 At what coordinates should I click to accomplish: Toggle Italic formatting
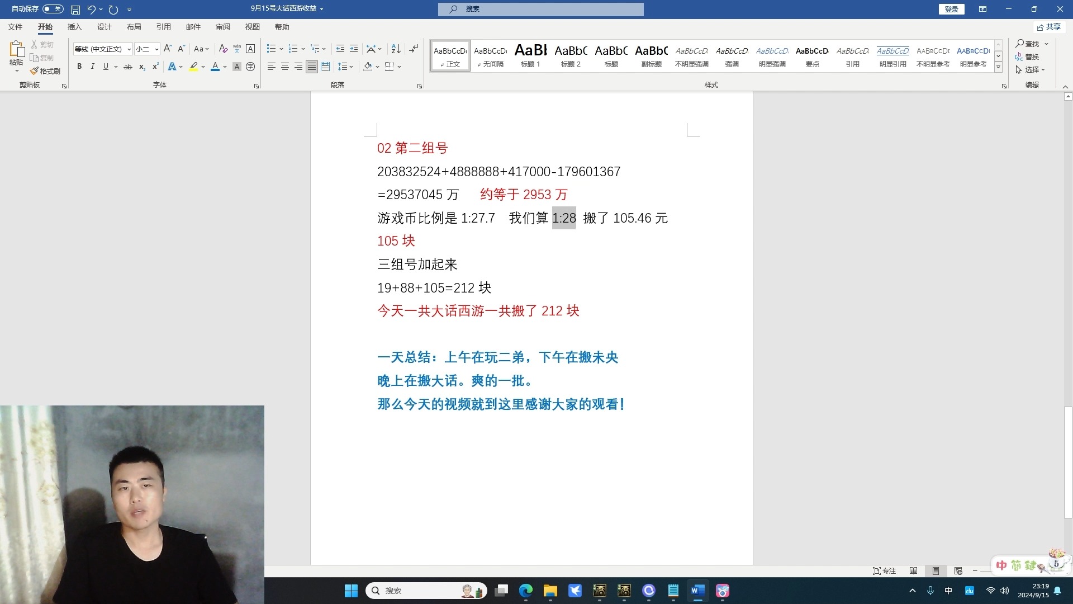click(92, 67)
